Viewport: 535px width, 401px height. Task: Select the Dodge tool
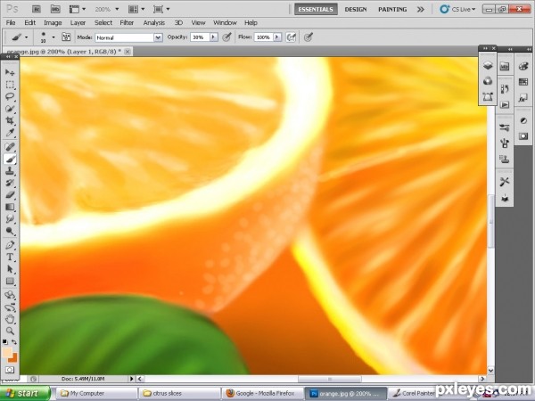point(10,231)
